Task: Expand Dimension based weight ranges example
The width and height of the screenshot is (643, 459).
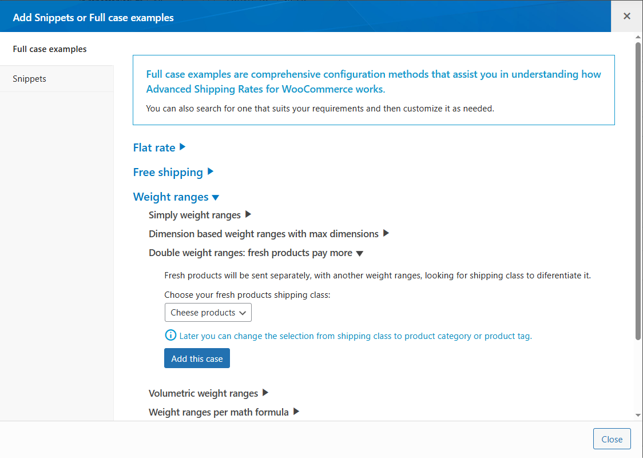Action: coord(386,233)
